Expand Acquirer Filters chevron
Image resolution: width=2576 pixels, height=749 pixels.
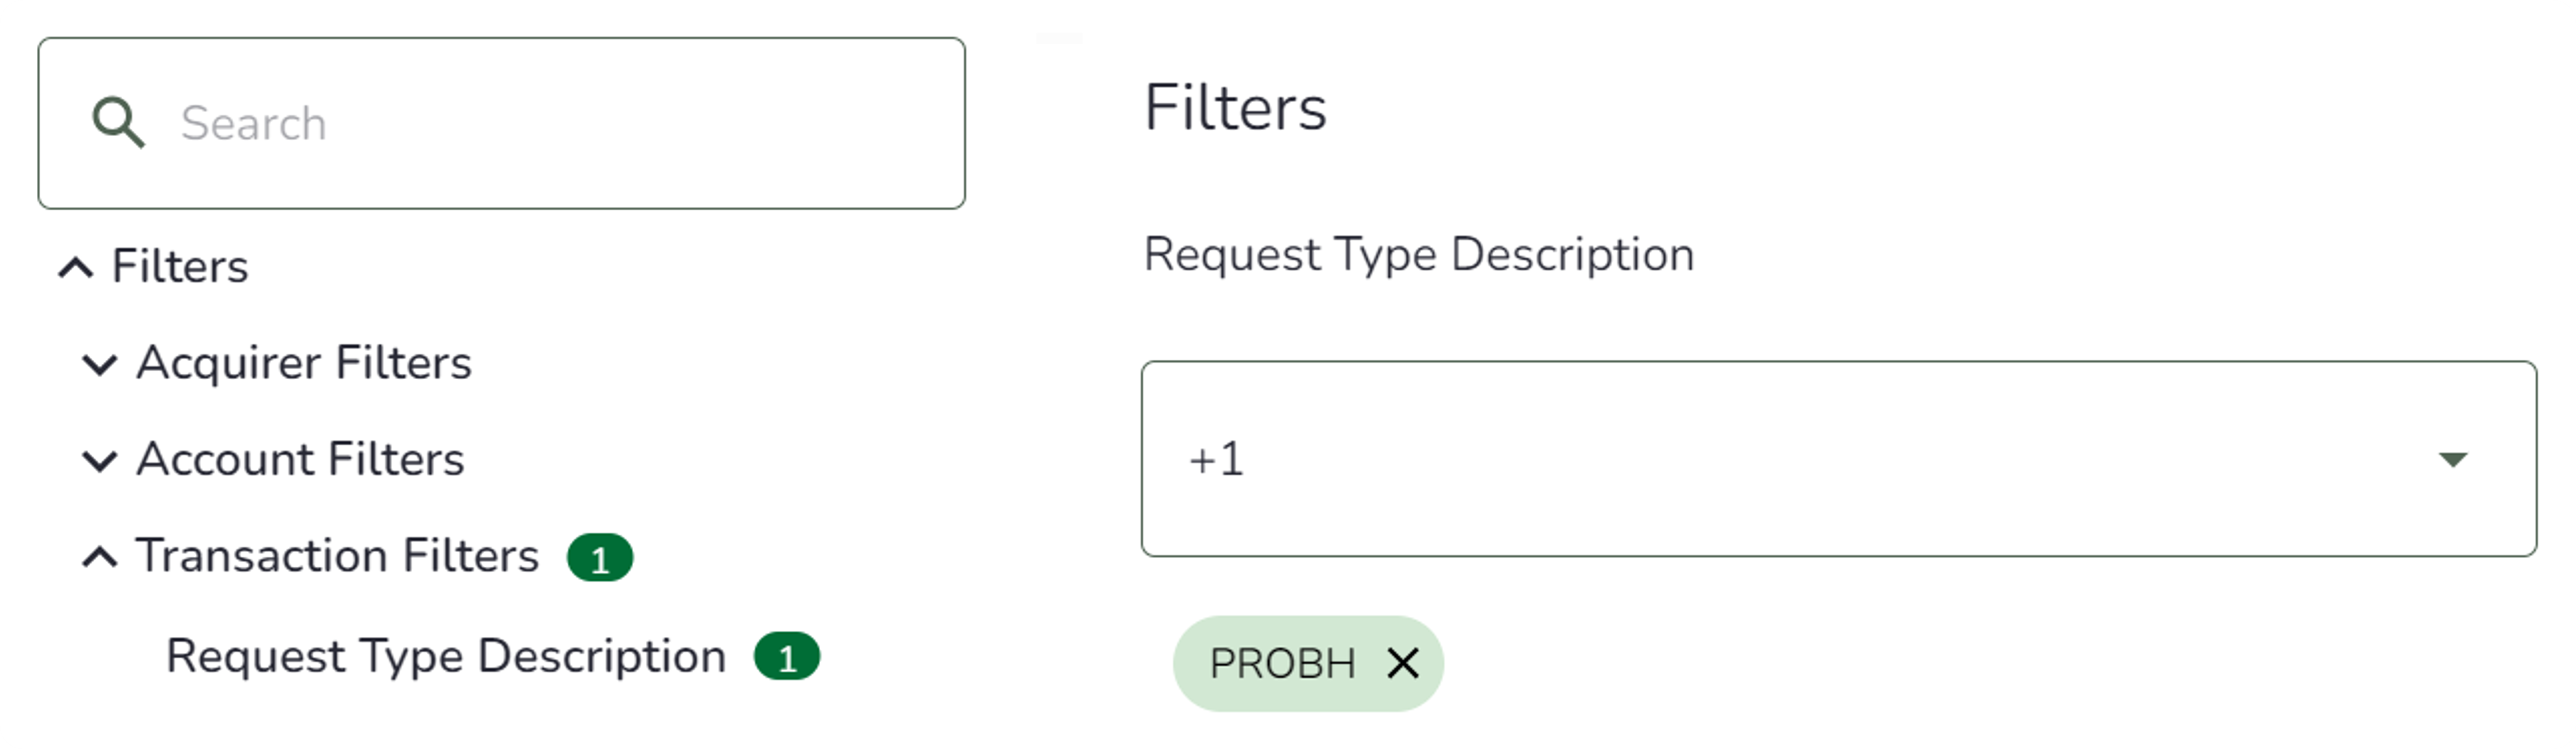99,364
